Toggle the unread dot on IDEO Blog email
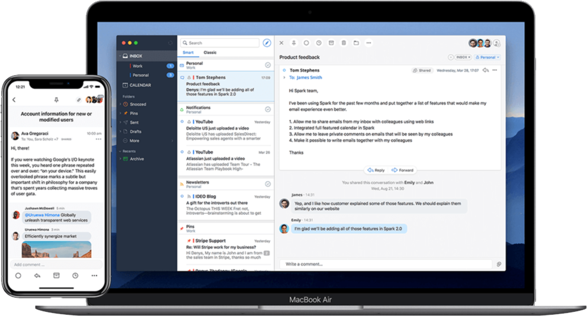The height and width of the screenshot is (316, 587). (x=182, y=196)
